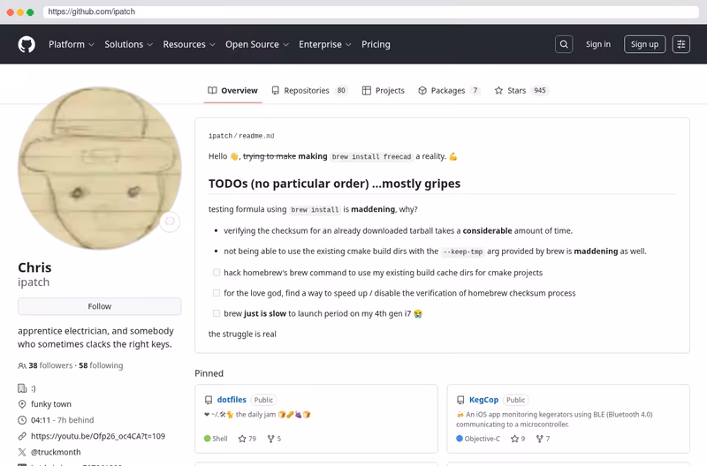Click the Projects table icon
The width and height of the screenshot is (707, 466).
point(367,91)
